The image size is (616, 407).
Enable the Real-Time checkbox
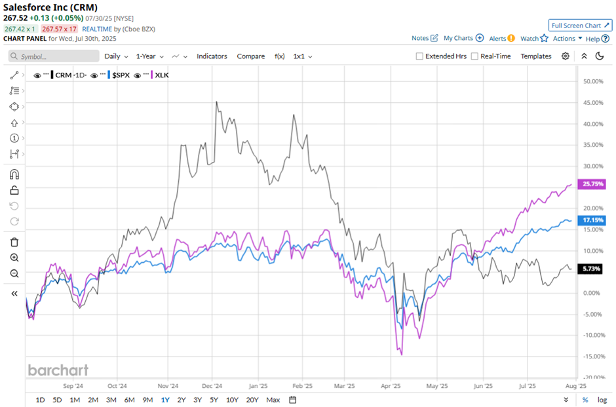(x=474, y=56)
